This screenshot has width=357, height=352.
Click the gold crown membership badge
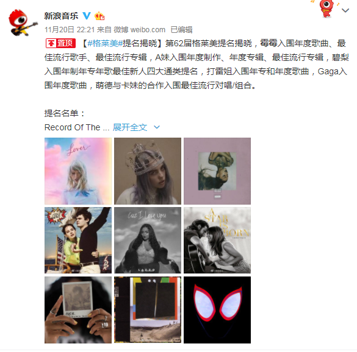click(x=99, y=16)
